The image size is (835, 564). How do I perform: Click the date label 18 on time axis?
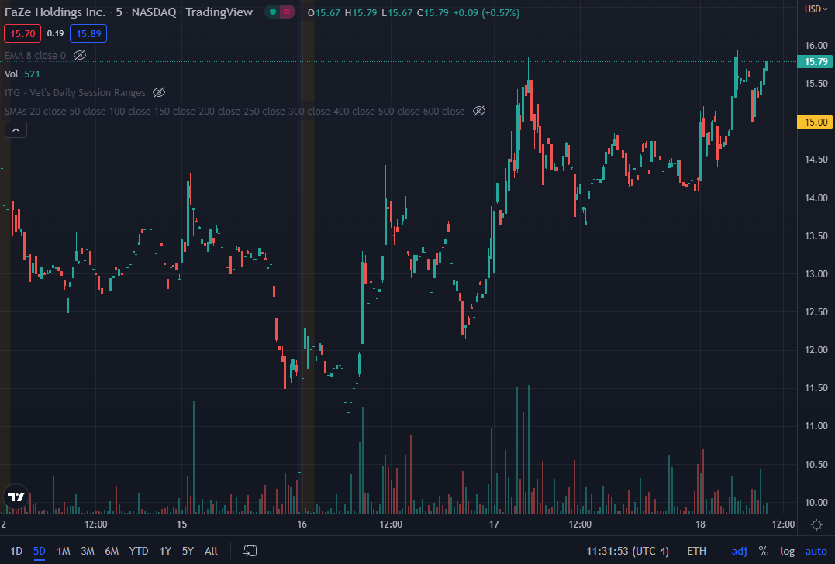pyautogui.click(x=700, y=524)
